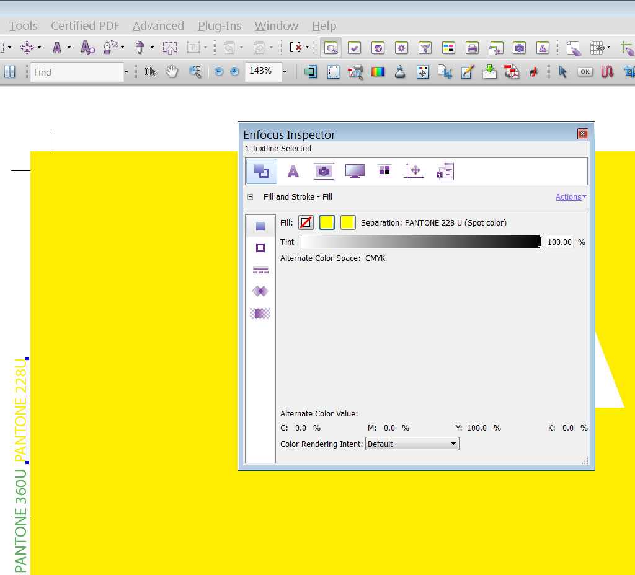Screen dimensions: 635x575
Task: Open the Advanced menu
Action: coord(158,26)
